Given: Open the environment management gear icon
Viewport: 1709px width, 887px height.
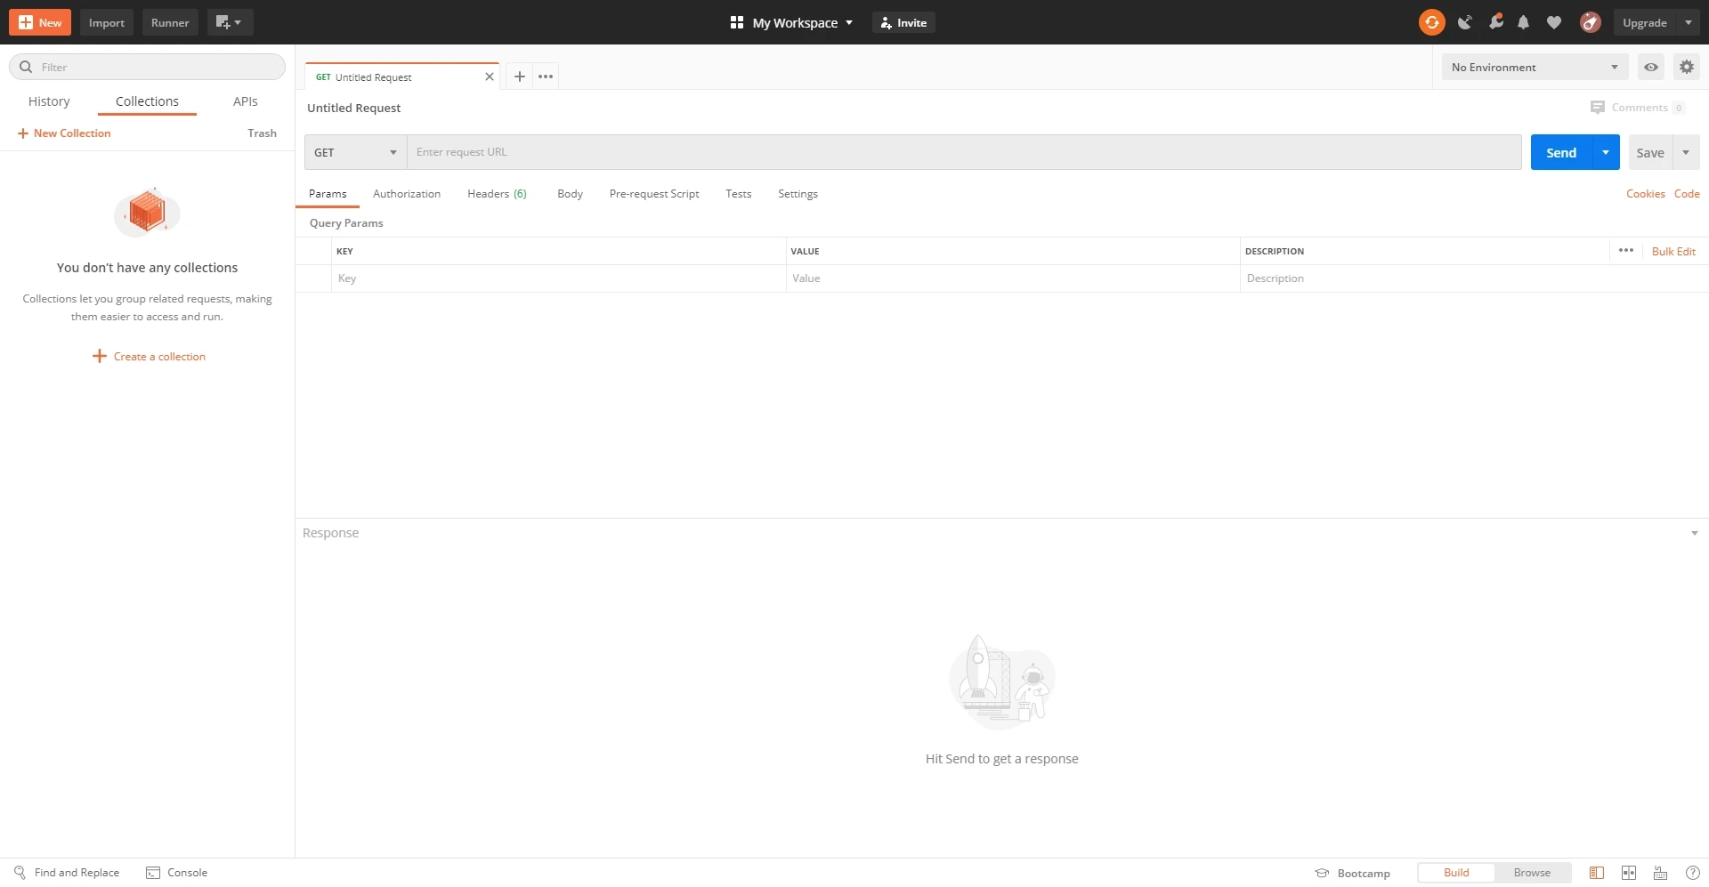Looking at the screenshot, I should (1686, 67).
